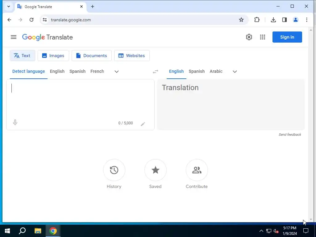Expand more target languages list
316x237 pixels.
[235, 72]
